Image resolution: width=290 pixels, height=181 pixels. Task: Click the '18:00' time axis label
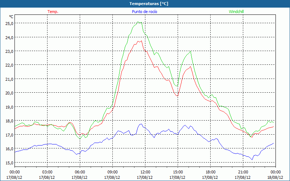tap(210, 172)
